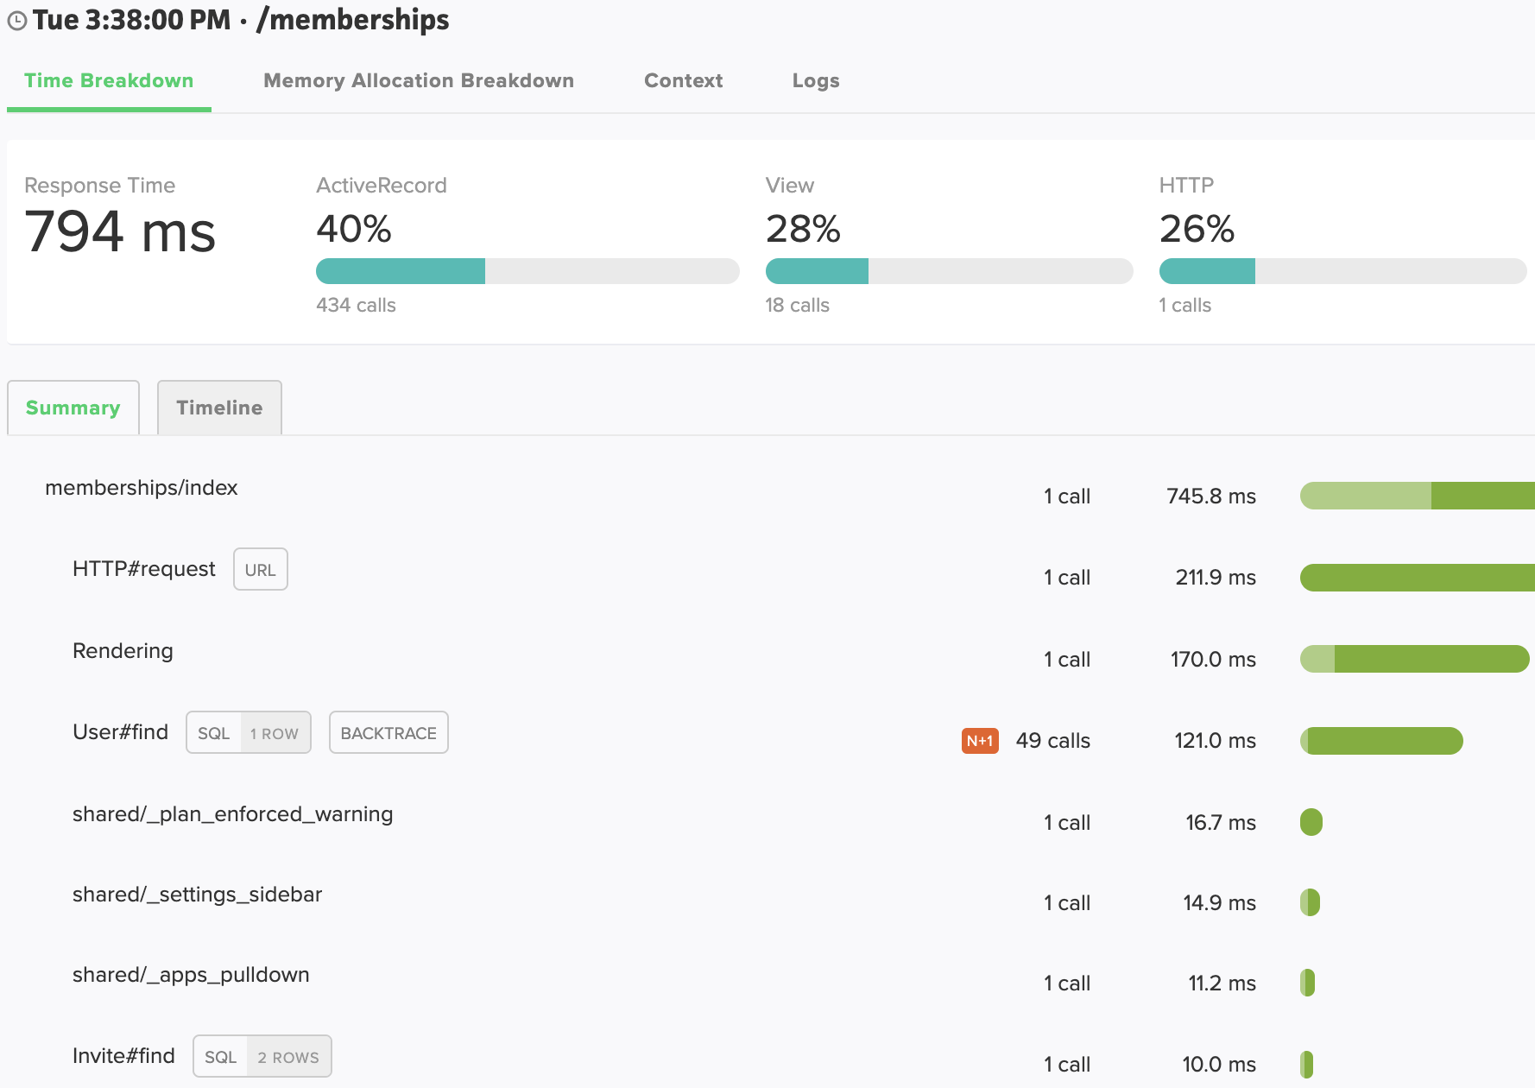
Task: Open the Logs tab
Action: click(815, 80)
